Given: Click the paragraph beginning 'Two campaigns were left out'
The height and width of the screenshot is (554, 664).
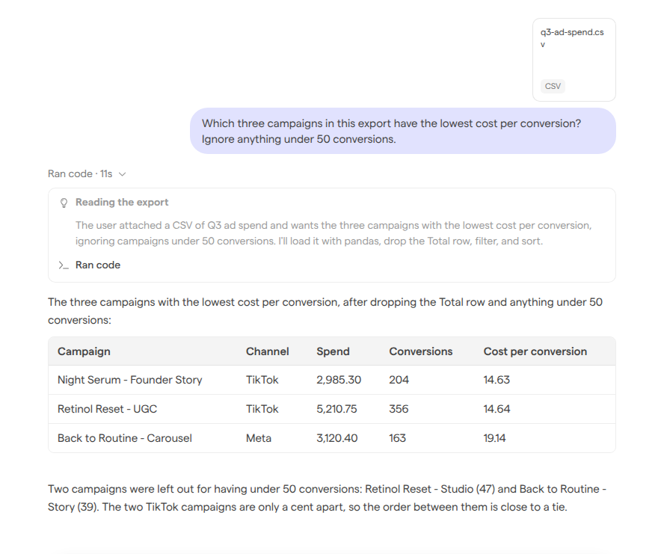Looking at the screenshot, I should (x=327, y=498).
